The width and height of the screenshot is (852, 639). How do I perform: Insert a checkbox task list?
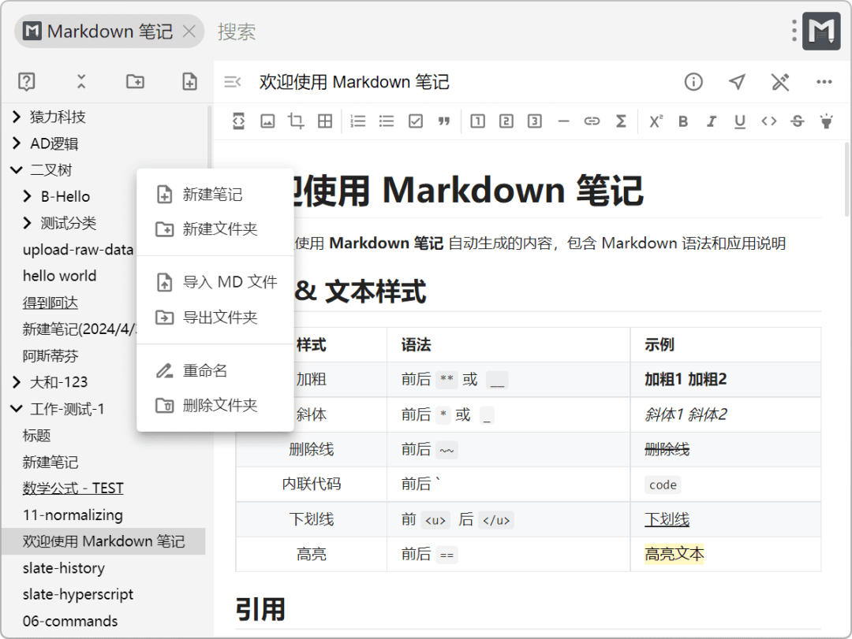pyautogui.click(x=416, y=121)
